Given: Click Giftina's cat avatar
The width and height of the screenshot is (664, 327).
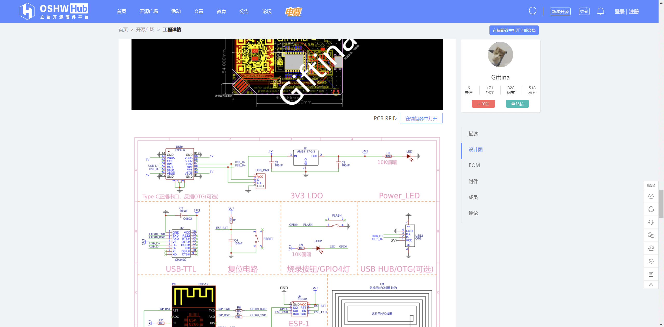Looking at the screenshot, I should pyautogui.click(x=500, y=55).
